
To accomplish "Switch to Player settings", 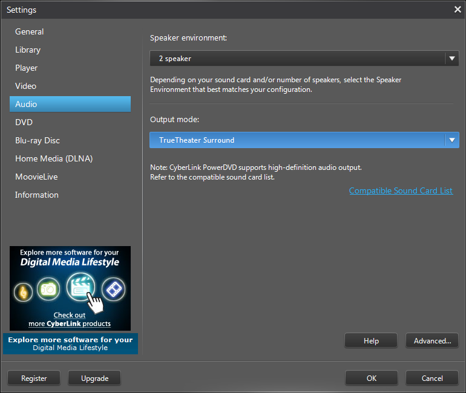I will click(27, 68).
